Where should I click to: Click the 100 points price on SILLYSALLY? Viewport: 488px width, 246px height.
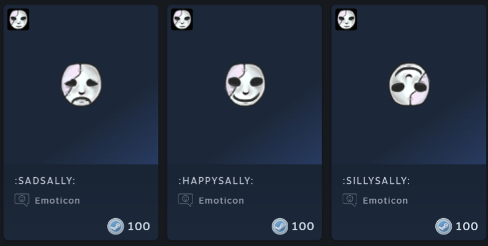pyautogui.click(x=467, y=227)
